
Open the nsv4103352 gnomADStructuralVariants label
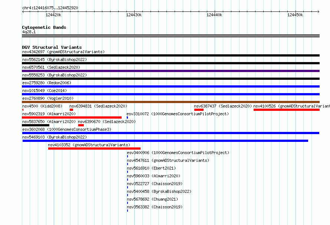point(89,145)
